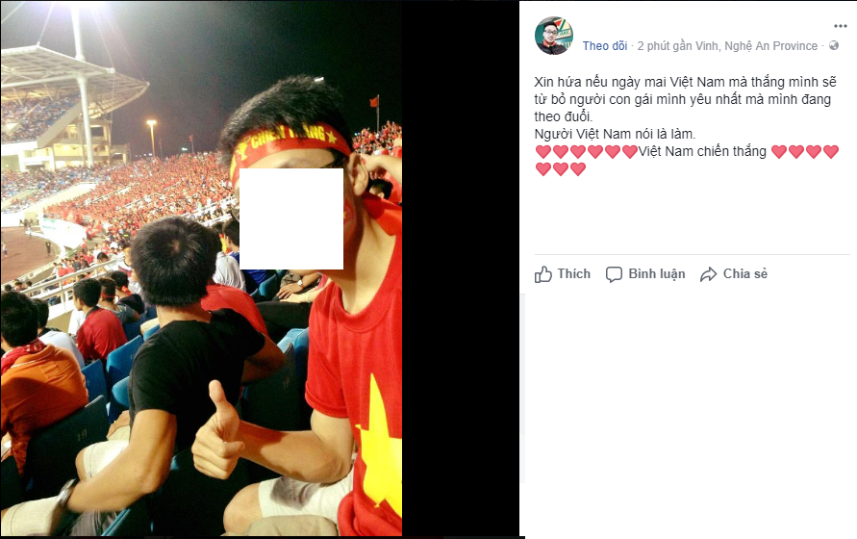Follow the poster via Theo dõi
857x539 pixels.
[x=604, y=46]
